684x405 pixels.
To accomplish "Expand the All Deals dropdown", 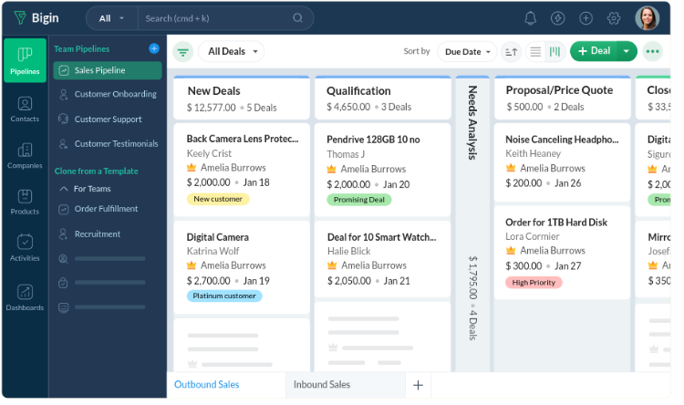I will point(232,52).
